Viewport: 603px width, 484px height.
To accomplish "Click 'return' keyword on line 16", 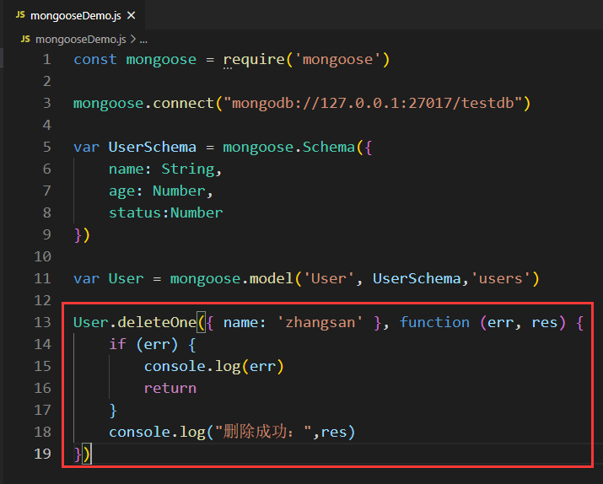I will tap(170, 388).
